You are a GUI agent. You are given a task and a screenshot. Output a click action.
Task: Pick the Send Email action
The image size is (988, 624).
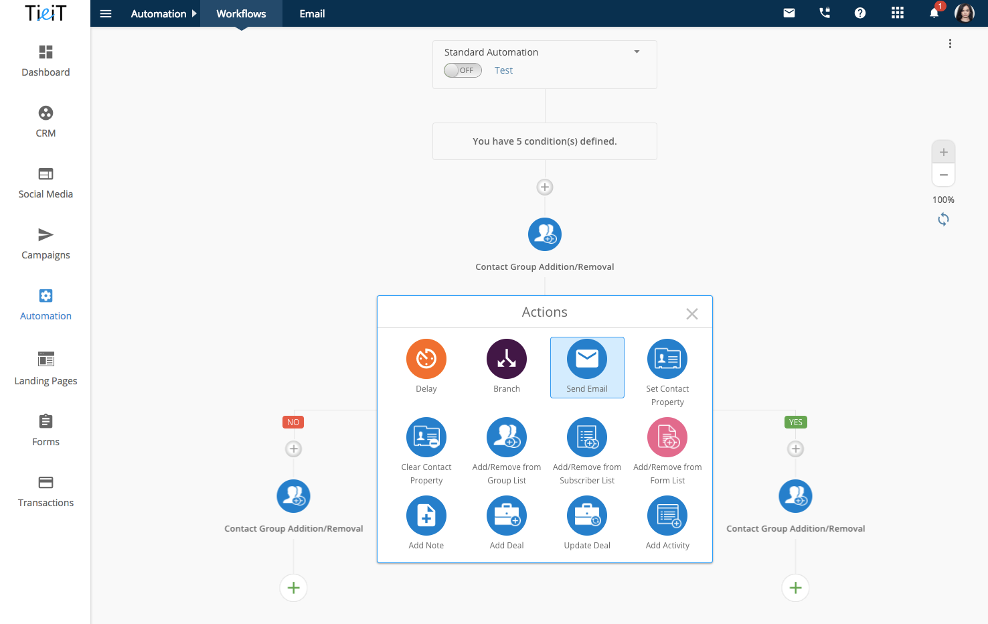586,360
